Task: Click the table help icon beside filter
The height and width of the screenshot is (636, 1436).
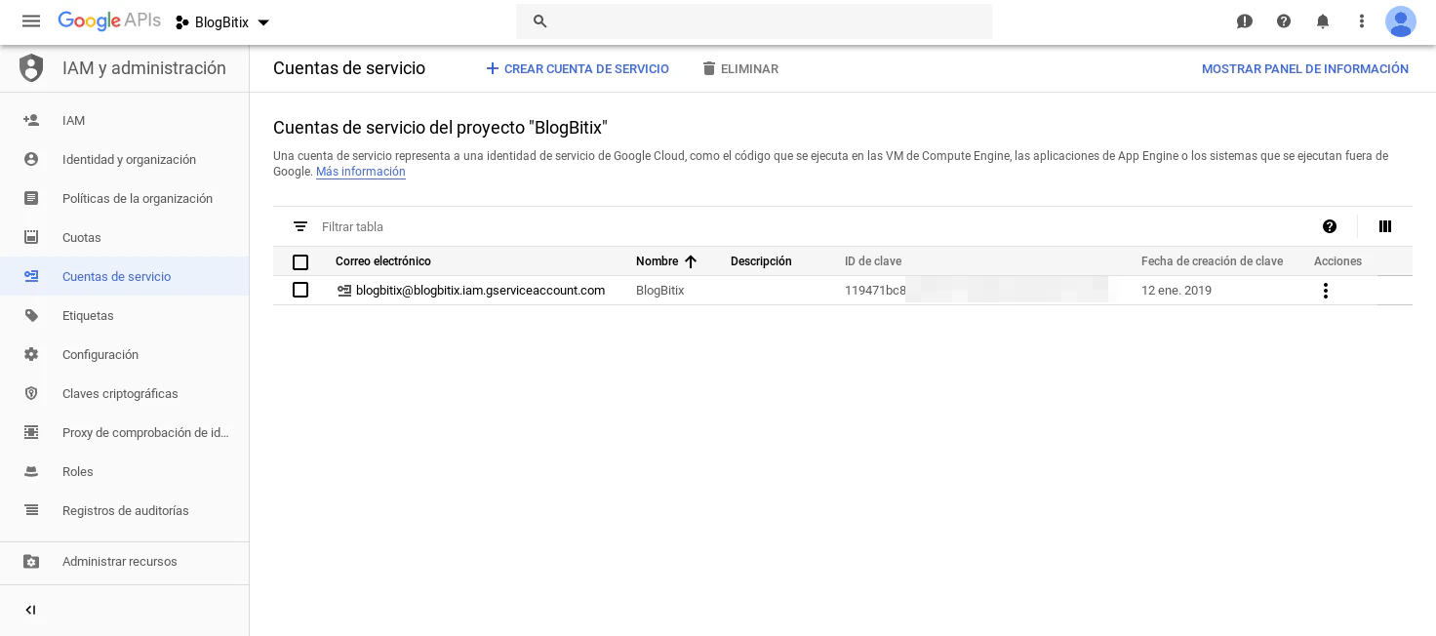Action: tap(1330, 226)
